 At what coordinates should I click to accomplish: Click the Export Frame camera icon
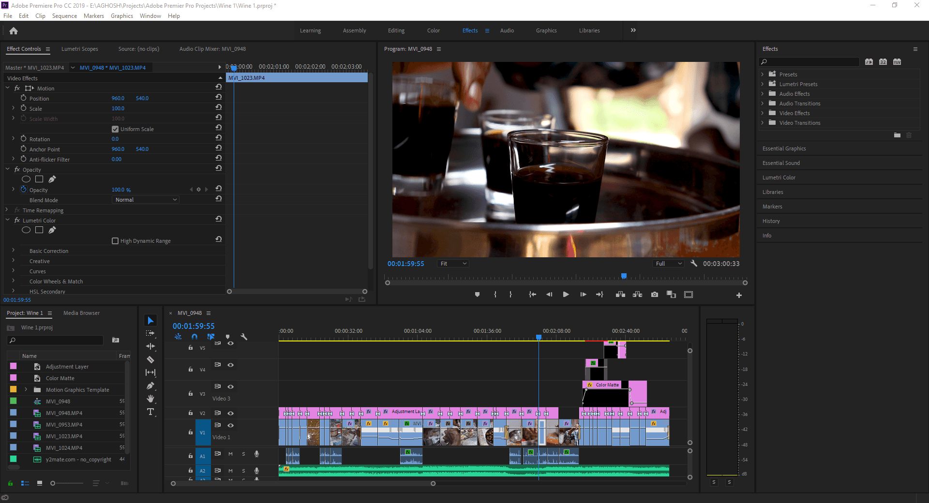[654, 295]
